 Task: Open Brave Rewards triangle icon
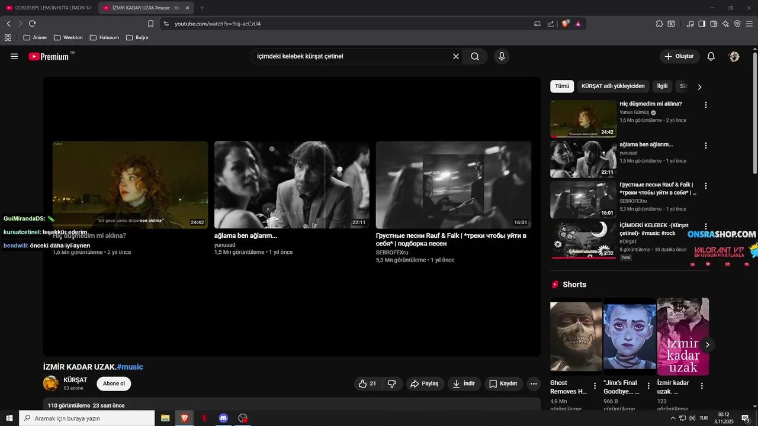pos(578,24)
